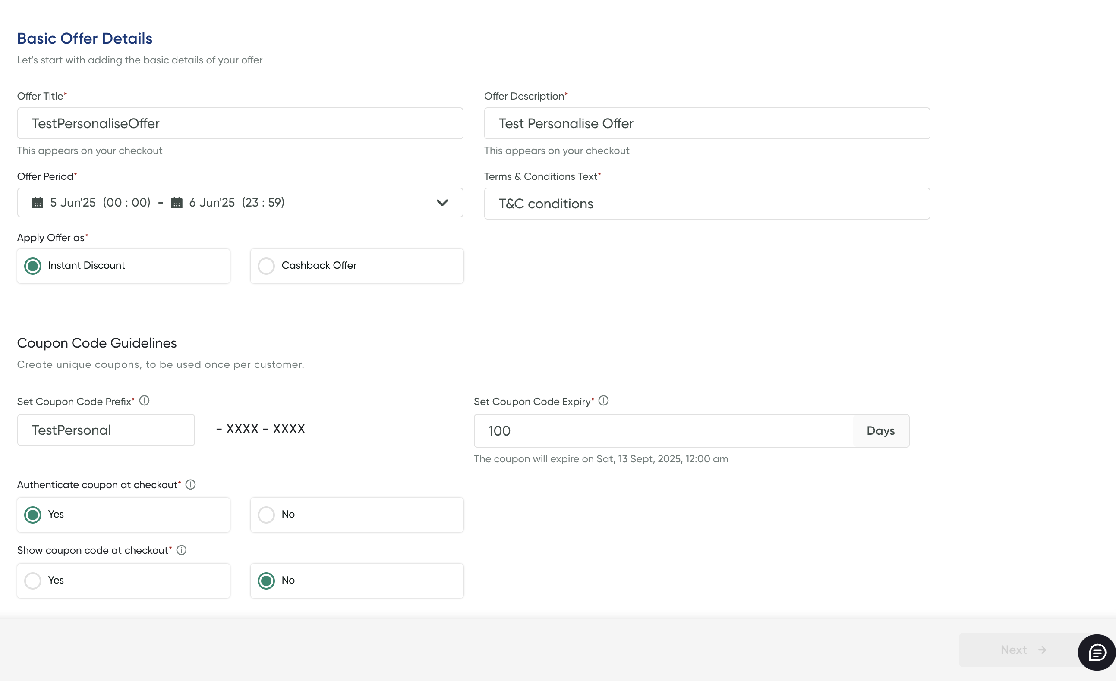Image resolution: width=1116 pixels, height=681 pixels.
Task: Click the Coupon Code Guidelines heading
Action: point(97,343)
